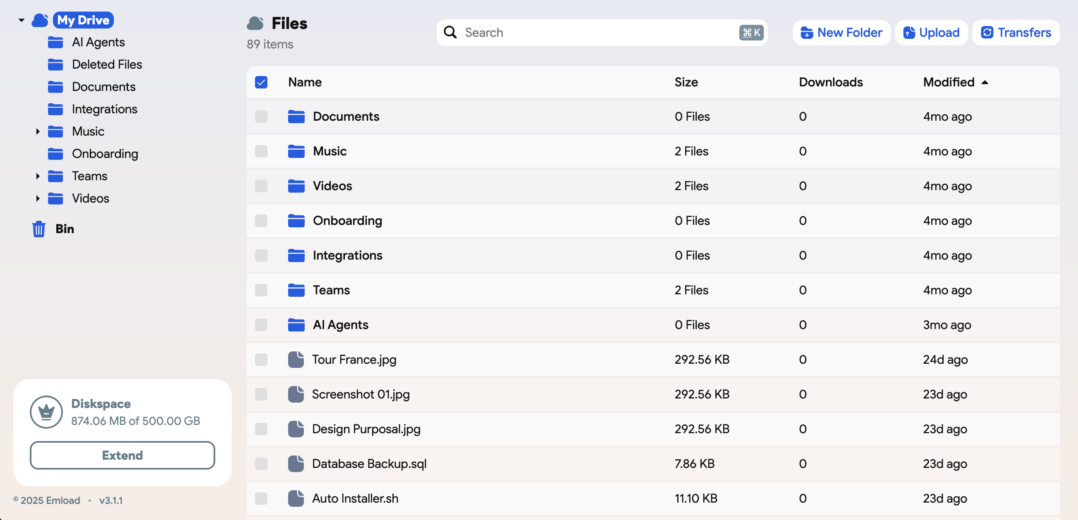The height and width of the screenshot is (520, 1078).
Task: Click the '874.06 MB of 500.00 GB' text
Action: [x=136, y=421]
